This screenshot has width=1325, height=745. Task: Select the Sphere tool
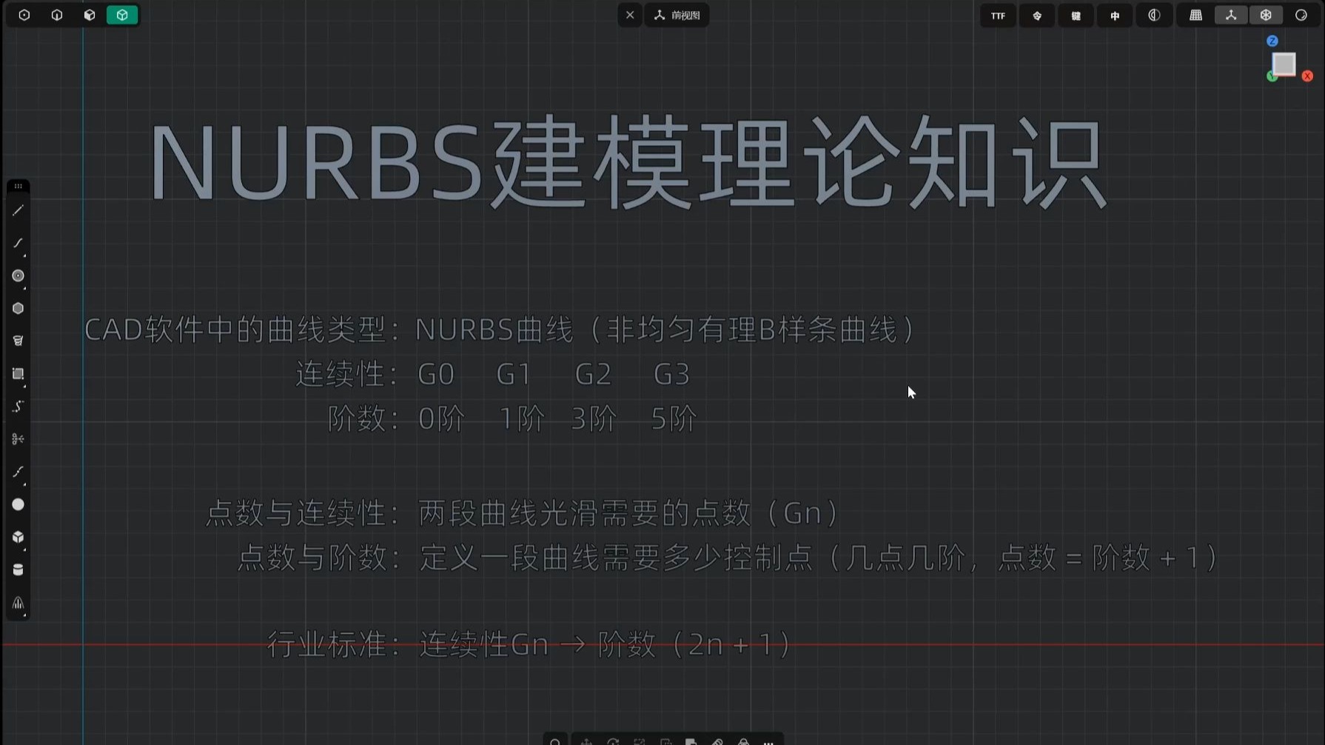click(18, 504)
